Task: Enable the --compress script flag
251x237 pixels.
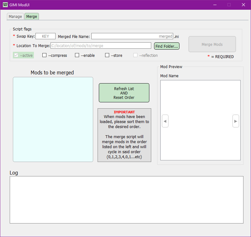Action: click(x=44, y=55)
